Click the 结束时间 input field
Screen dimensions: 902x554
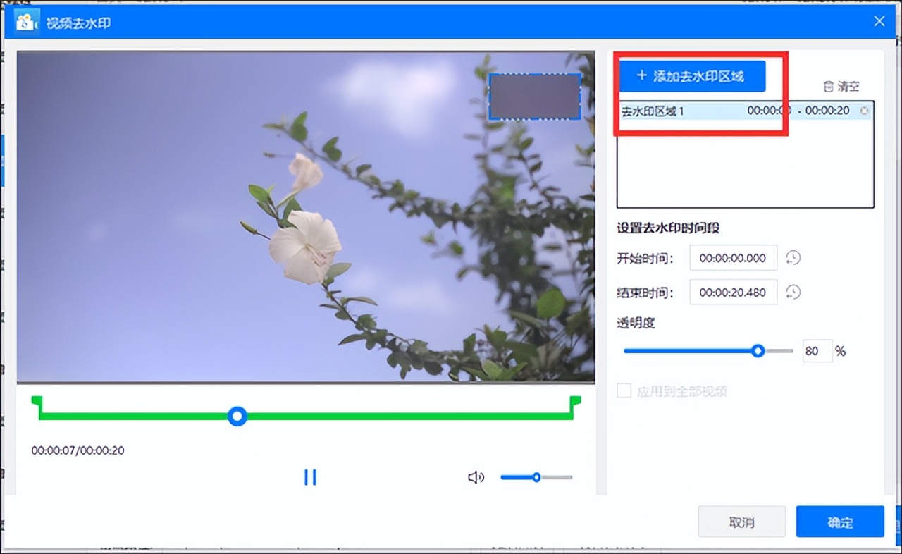click(733, 292)
